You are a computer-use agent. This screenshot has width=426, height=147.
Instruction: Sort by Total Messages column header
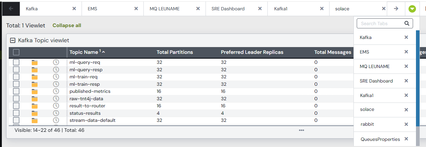click(x=333, y=52)
